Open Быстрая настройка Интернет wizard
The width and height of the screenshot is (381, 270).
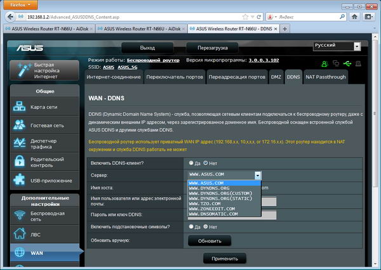click(x=44, y=70)
